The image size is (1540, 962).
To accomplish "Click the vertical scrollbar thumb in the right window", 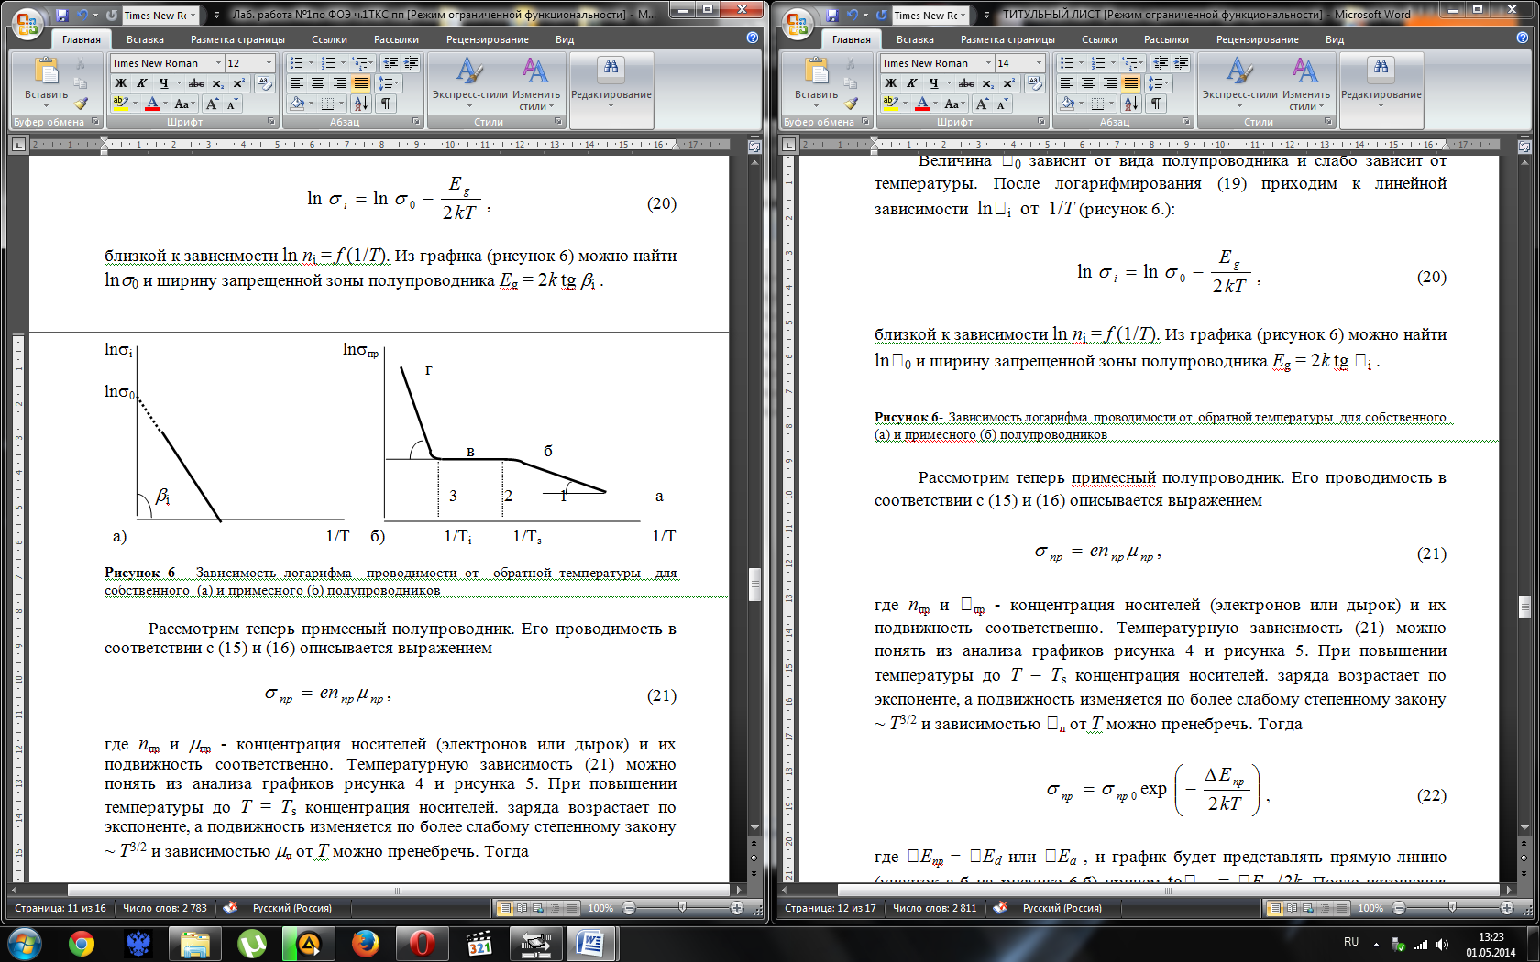I will pyautogui.click(x=1524, y=607).
